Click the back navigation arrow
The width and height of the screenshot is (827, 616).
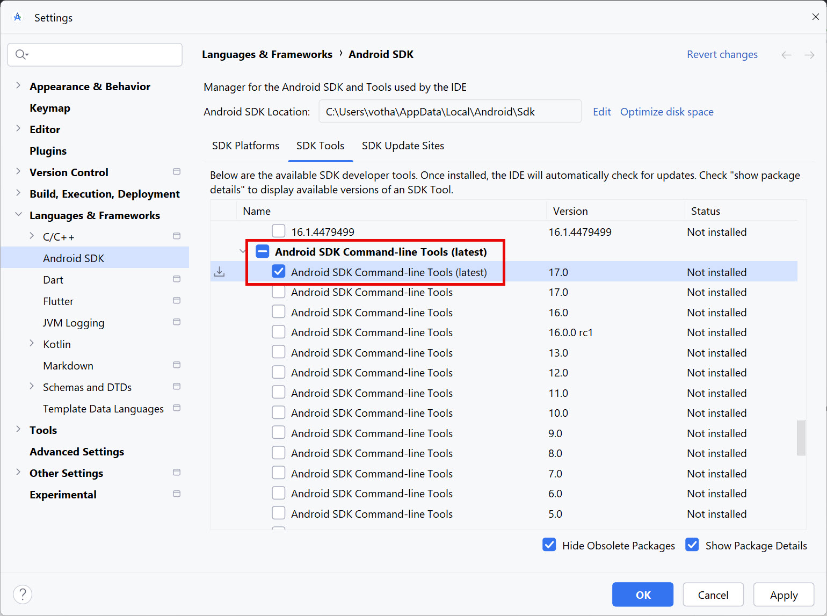(x=786, y=55)
